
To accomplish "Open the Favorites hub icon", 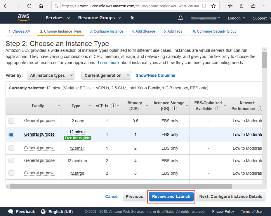I will pyautogui.click(x=230, y=6).
